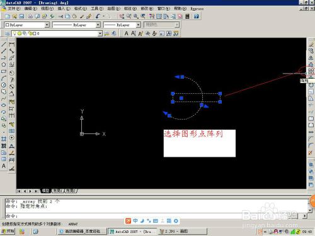Select the Circle draw tool
This screenshot has width=315, height=236.
coord(4,85)
